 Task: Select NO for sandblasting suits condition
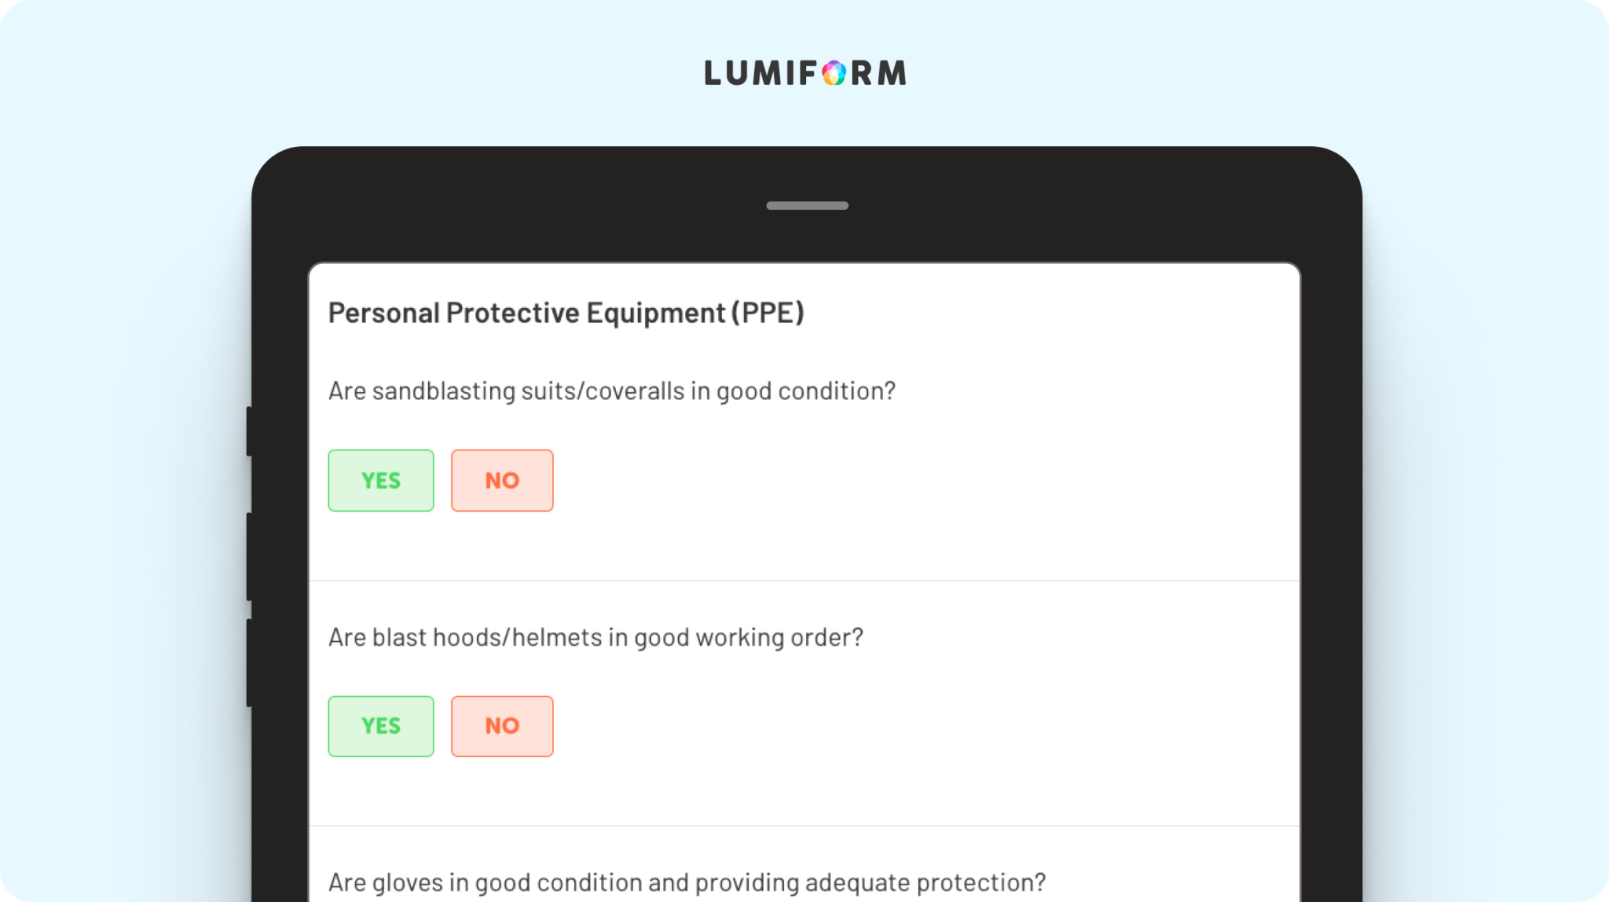click(502, 480)
